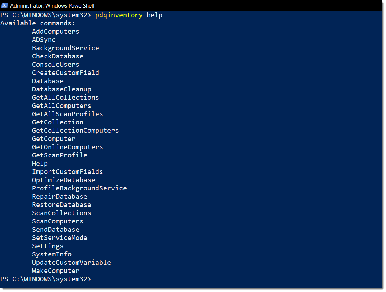Select the ADSync command text

point(43,40)
